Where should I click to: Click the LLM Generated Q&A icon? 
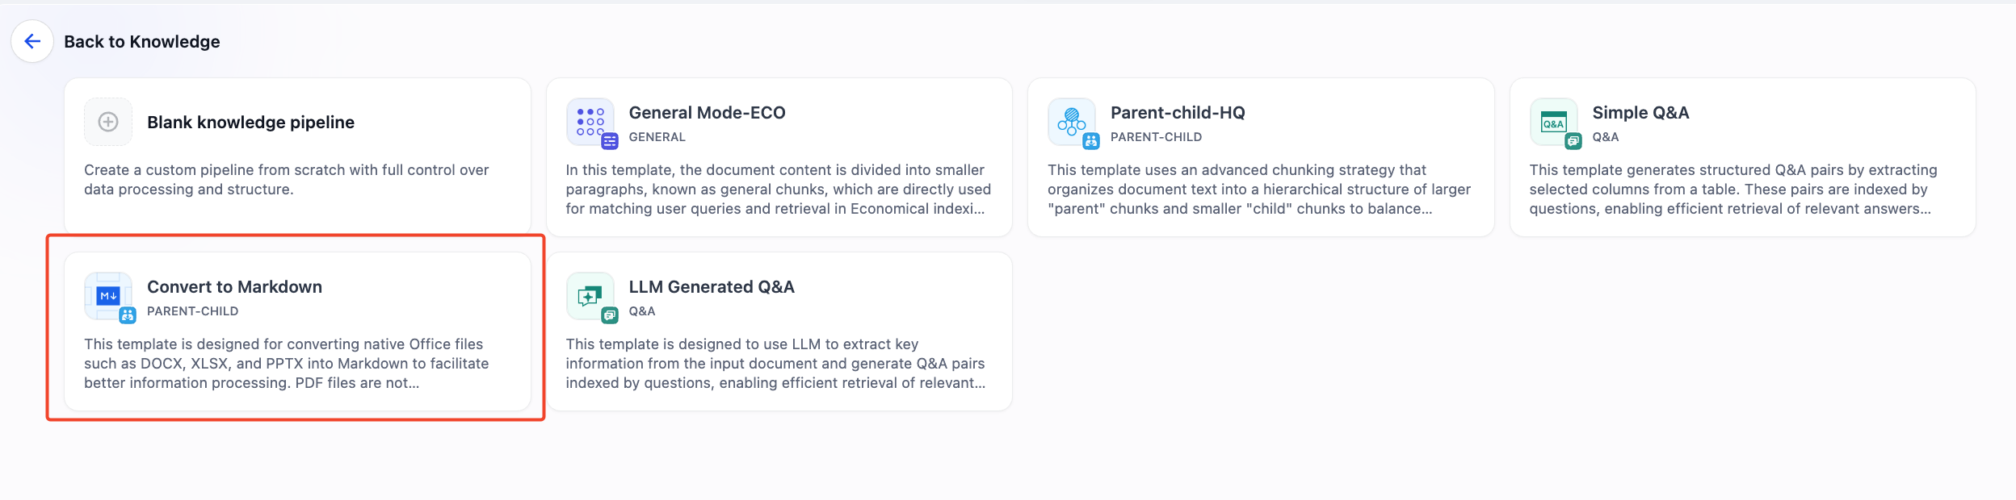pyautogui.click(x=590, y=296)
